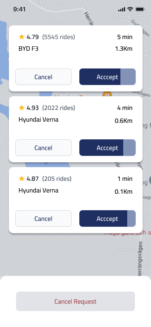This screenshot has width=151, height=327.
Task: Cancel the Hyundai Verna 0.1Km offer
Action: tap(43, 219)
